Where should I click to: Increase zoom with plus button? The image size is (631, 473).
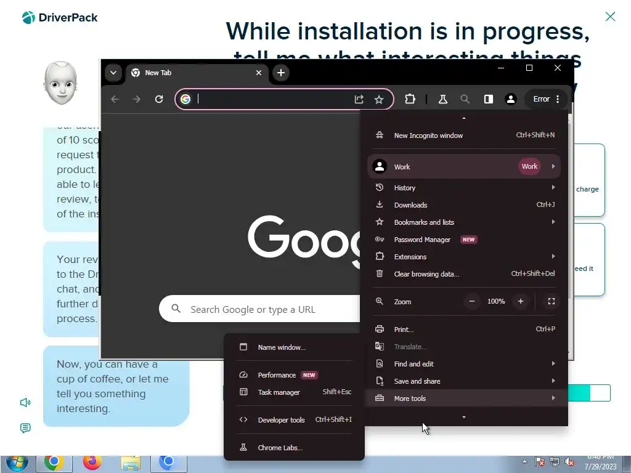click(x=520, y=301)
